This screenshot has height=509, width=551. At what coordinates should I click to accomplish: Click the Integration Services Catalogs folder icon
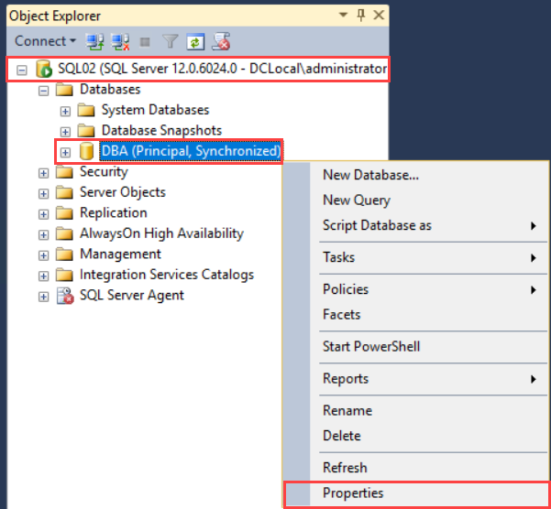64,276
